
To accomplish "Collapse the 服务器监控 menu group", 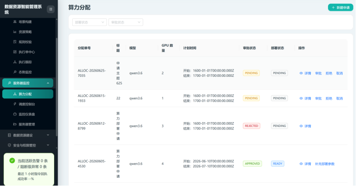I will (28, 83).
